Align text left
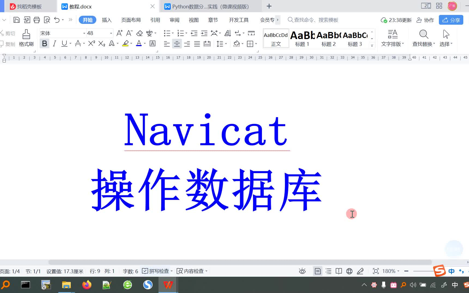This screenshot has width=469, height=293. coord(167,43)
